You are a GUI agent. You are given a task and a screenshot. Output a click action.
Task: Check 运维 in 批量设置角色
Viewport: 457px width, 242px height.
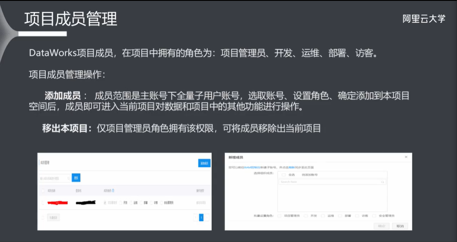click(323, 216)
